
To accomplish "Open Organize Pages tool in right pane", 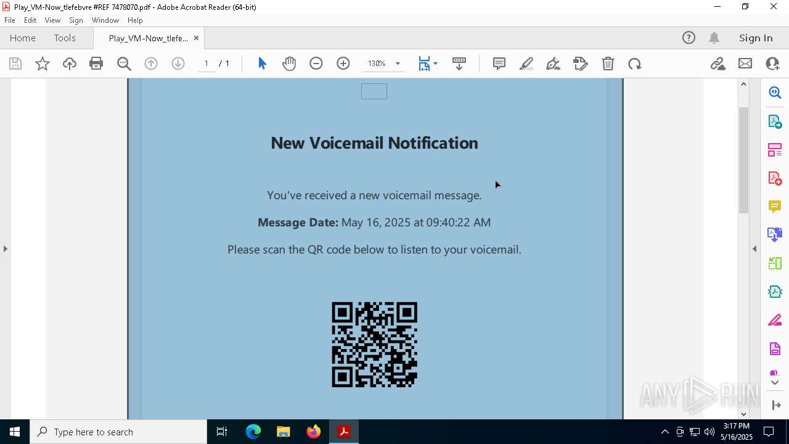I will point(775,150).
